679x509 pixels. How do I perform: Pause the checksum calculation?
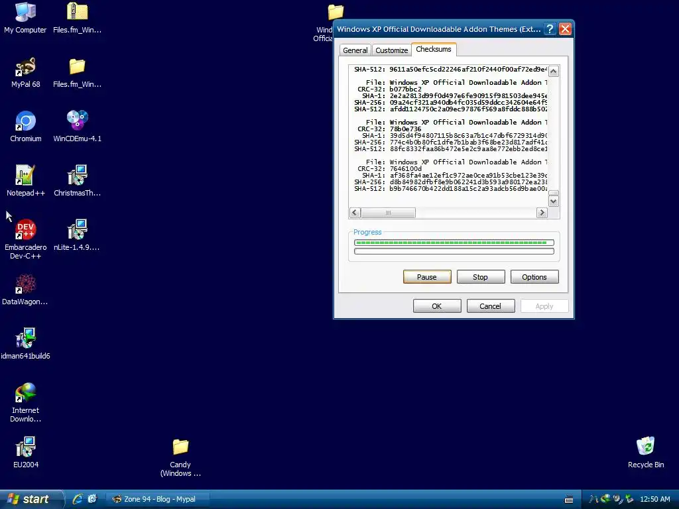[427, 277]
